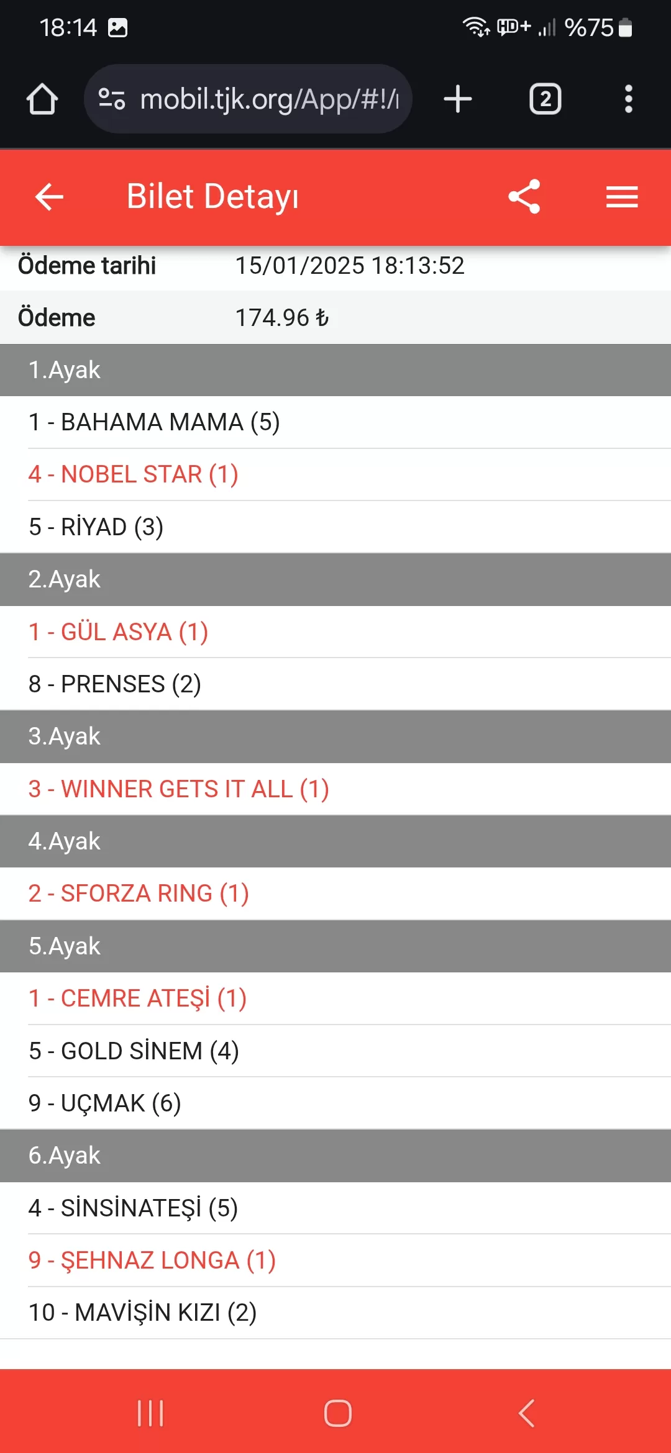Open the hamburger menu
This screenshot has width=671, height=1453.
point(622,197)
